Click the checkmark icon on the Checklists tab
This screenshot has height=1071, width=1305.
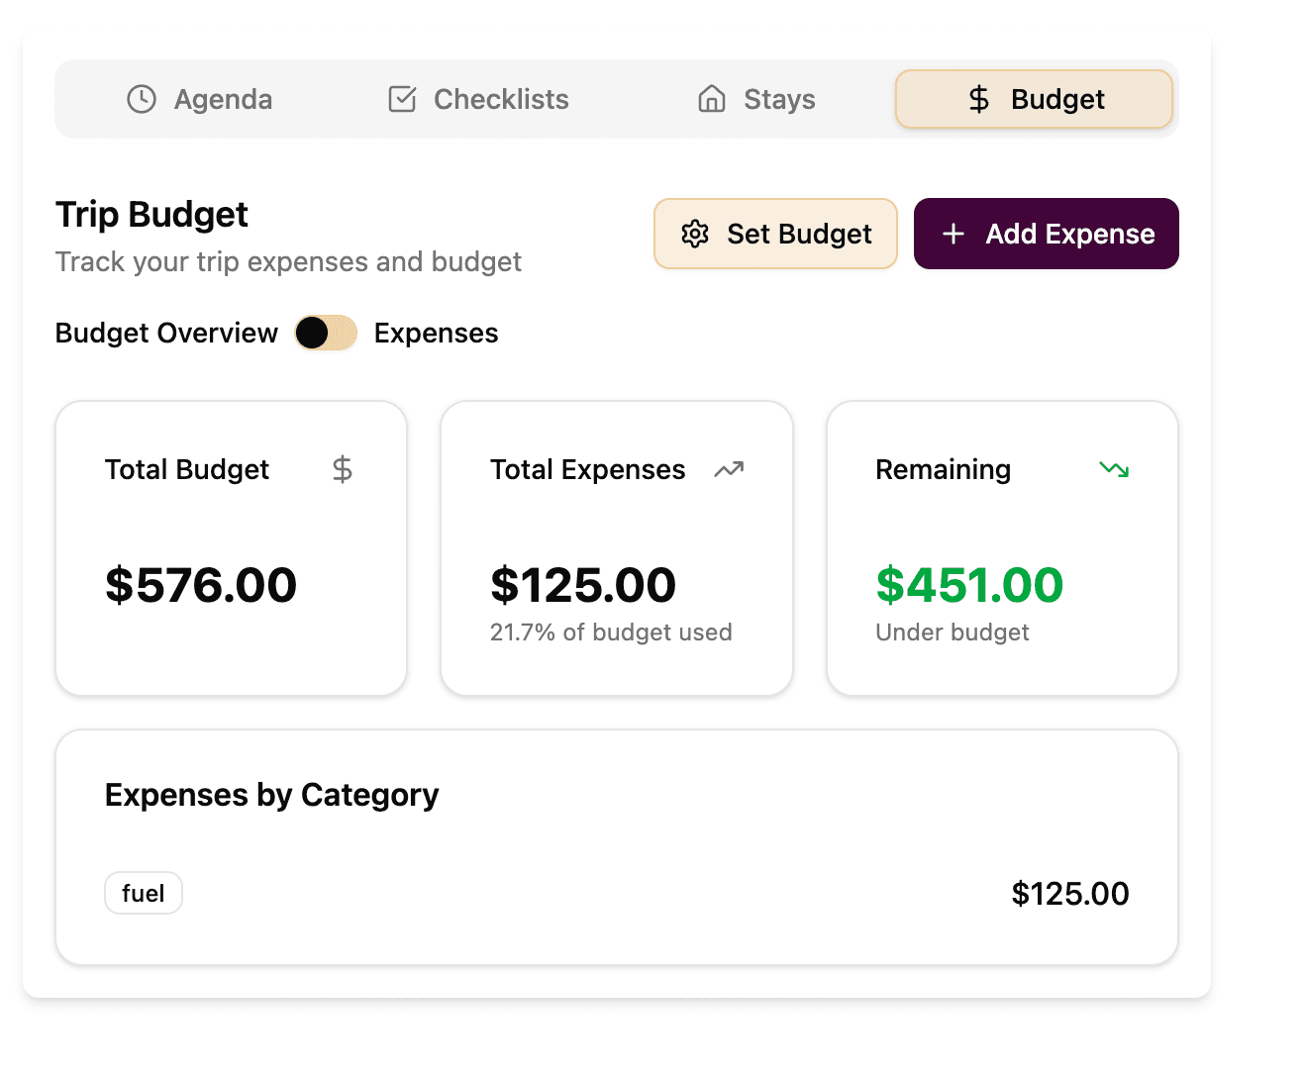click(402, 99)
